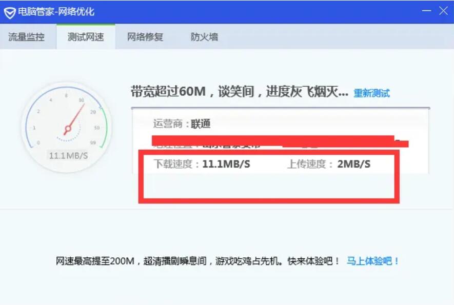Click the 带宽超过60M headline text
Image resolution: width=454 pixels, height=305 pixels.
point(239,92)
